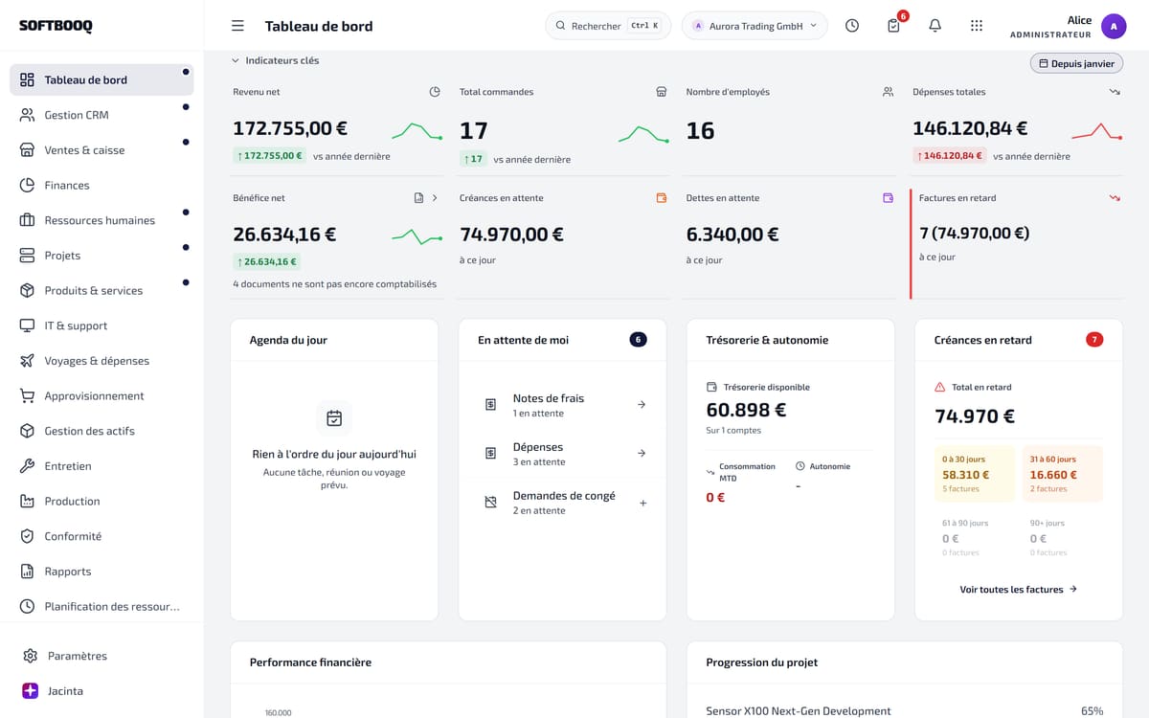The height and width of the screenshot is (718, 1149).
Task: Open Gestion CRM in sidebar
Action: (101, 115)
